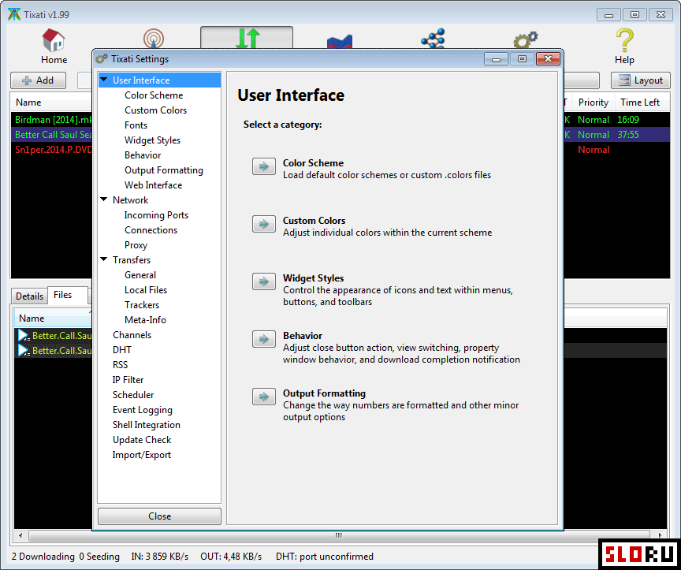Collapse User Interface tree section
681x570 pixels.
coord(104,80)
